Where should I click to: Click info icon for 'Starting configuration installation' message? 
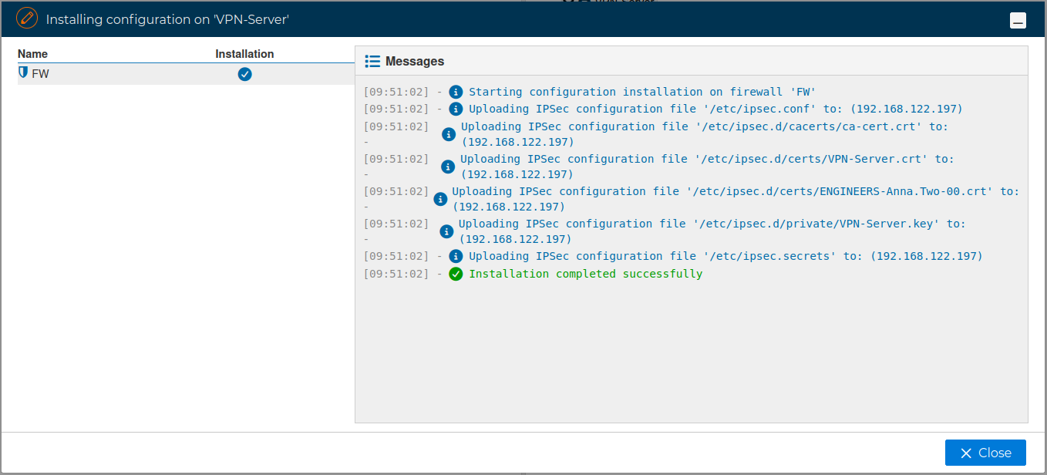(456, 92)
